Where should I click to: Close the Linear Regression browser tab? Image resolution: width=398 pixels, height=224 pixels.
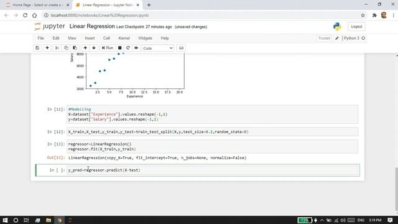click(138, 5)
